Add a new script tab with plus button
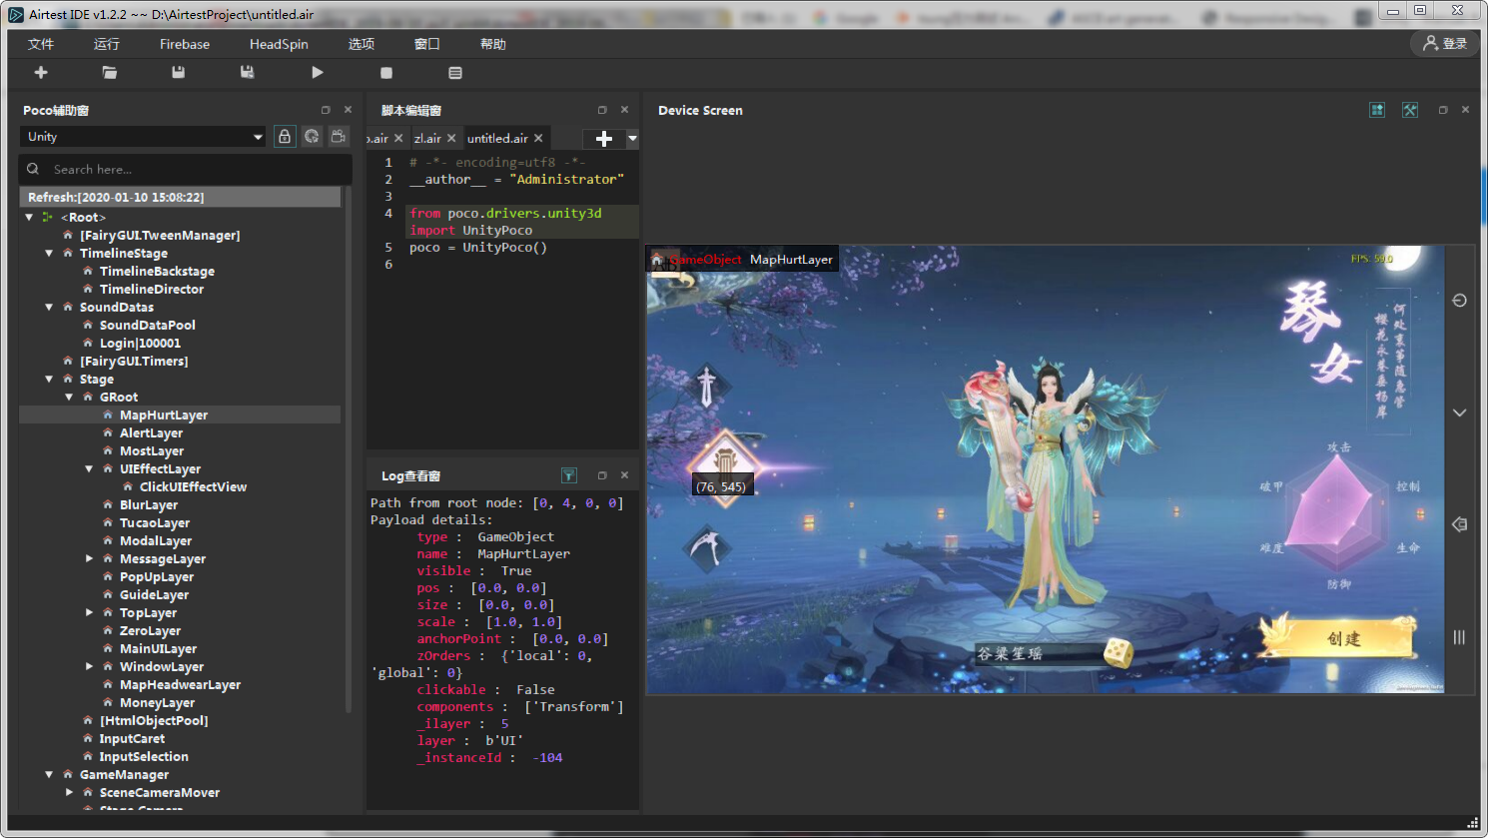 tap(603, 139)
